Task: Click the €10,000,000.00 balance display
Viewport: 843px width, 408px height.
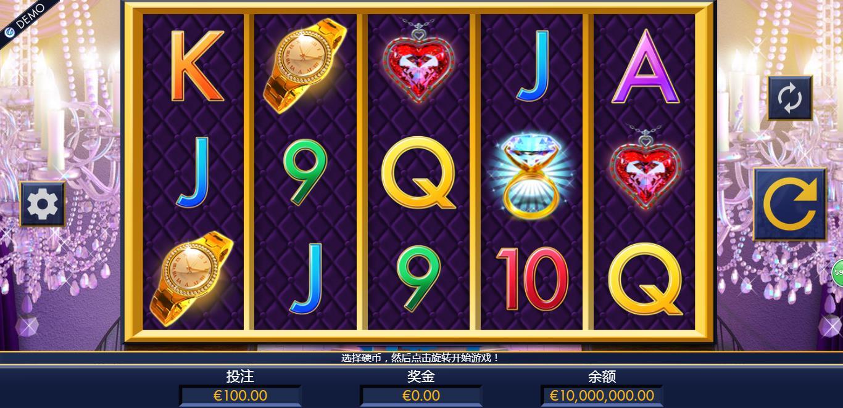Action: click(602, 395)
